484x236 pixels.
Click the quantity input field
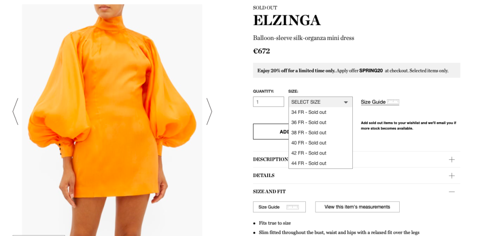(268, 102)
